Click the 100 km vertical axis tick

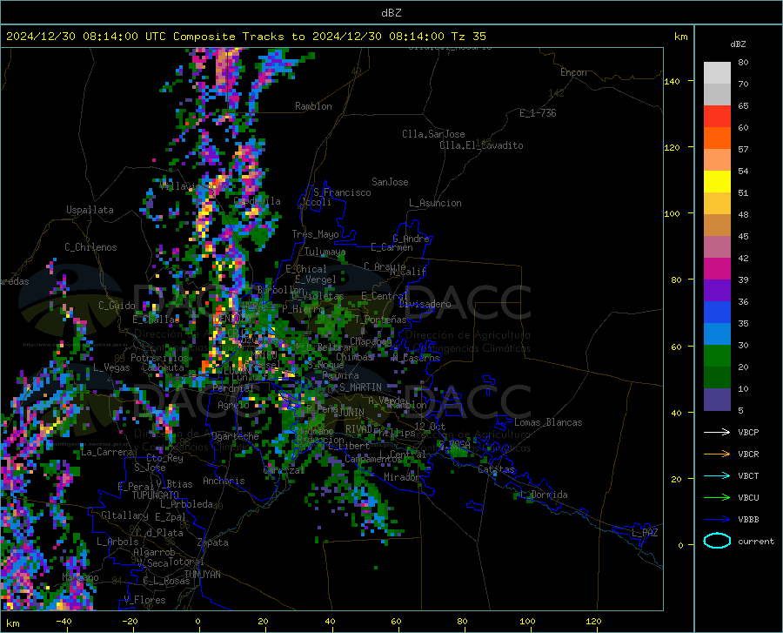(x=673, y=213)
